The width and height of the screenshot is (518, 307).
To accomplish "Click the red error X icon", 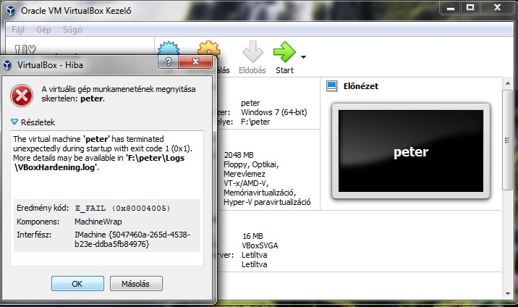I will [x=22, y=96].
